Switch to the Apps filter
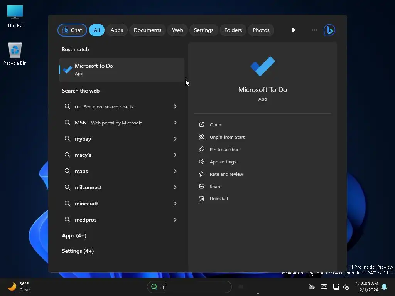The width and height of the screenshot is (395, 296). (116, 30)
